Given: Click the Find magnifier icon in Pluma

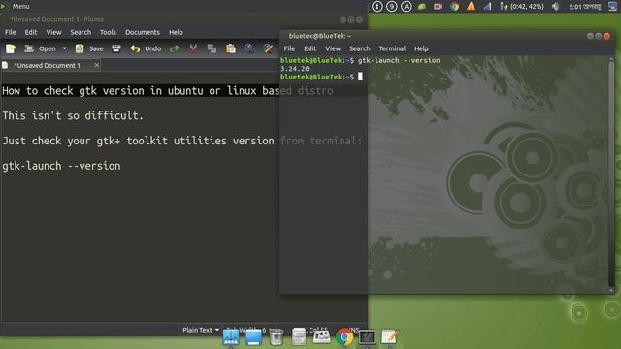Looking at the screenshot, I should click(x=248, y=48).
